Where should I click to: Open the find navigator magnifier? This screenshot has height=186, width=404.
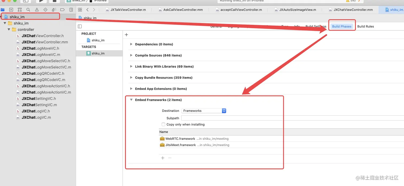click(28, 10)
